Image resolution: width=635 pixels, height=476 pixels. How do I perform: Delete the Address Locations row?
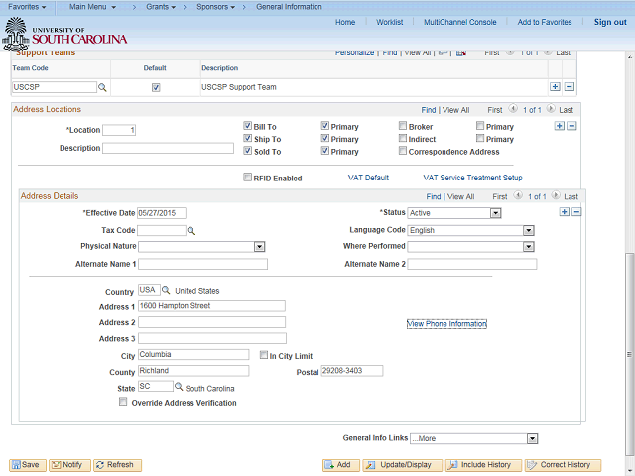click(x=571, y=126)
